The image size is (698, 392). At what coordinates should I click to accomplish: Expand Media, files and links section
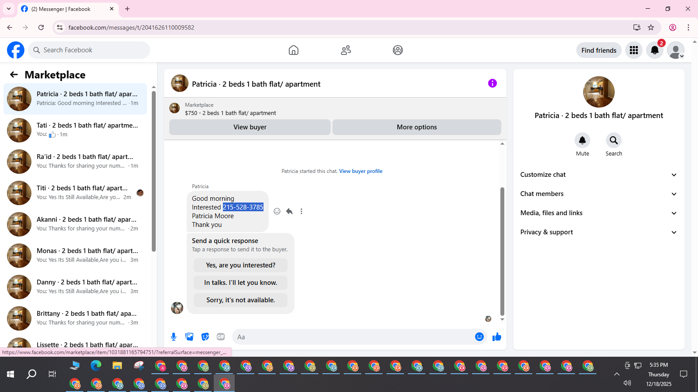[599, 213]
